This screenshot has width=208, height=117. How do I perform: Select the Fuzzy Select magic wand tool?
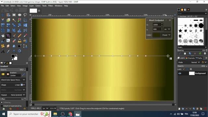14,20
